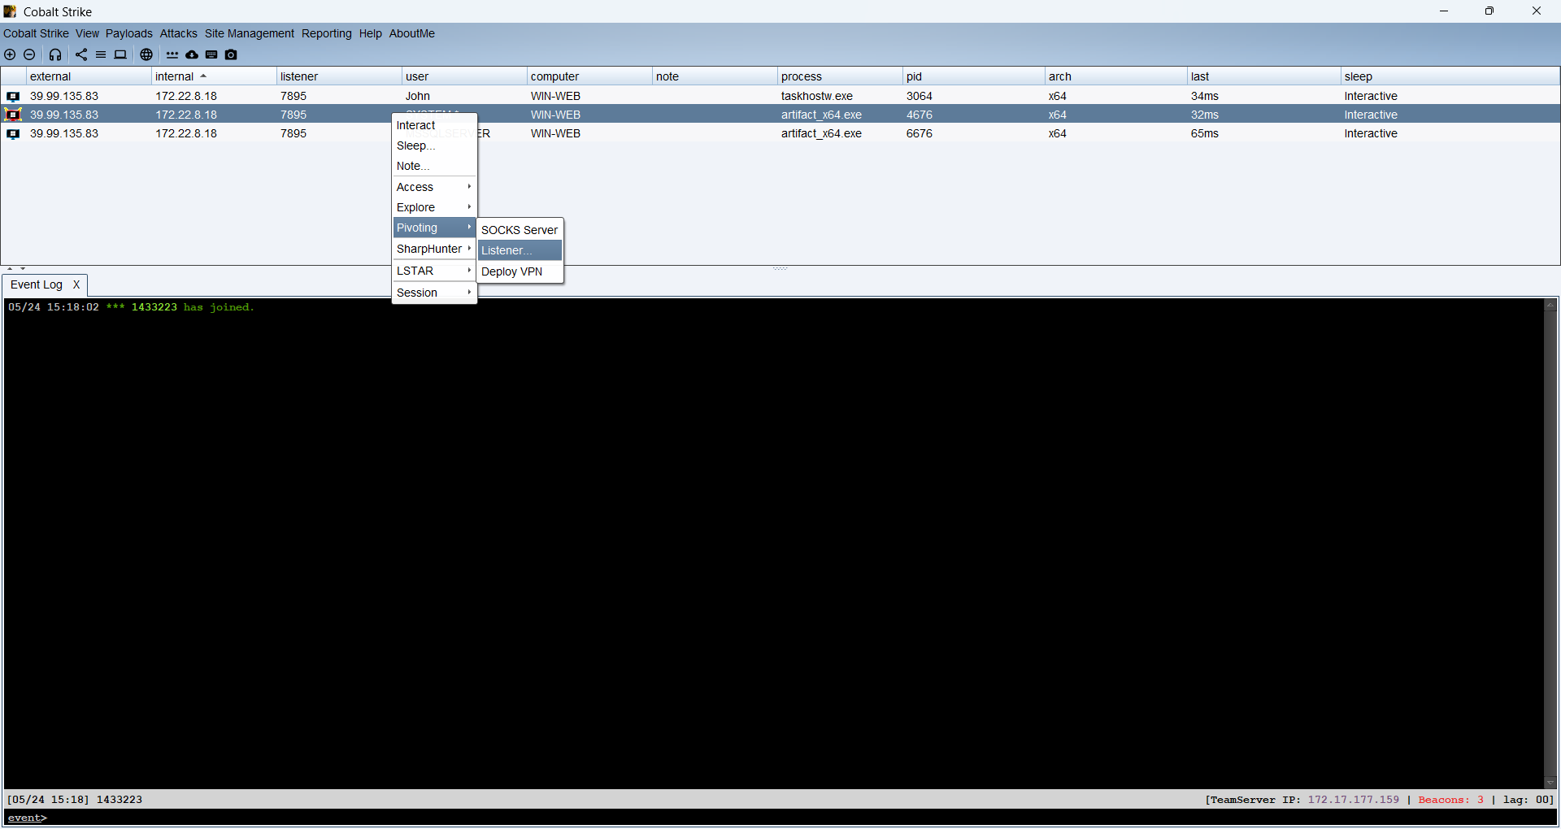Screen dimensions: 1561x829
Task: Open downloads via the cloud icon
Action: (x=192, y=54)
